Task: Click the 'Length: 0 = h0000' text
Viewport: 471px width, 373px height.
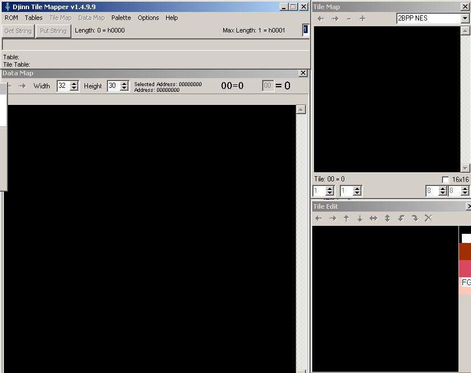Action: 100,30
